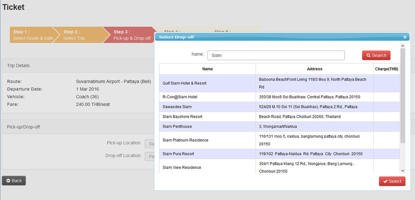Click the Charge(THB) column header
The height and width of the screenshot is (200, 415).
pos(386,69)
